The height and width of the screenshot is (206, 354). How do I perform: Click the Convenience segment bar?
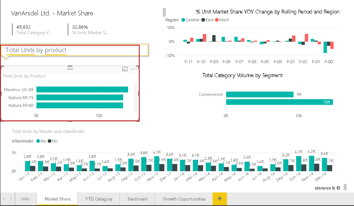tap(260, 94)
